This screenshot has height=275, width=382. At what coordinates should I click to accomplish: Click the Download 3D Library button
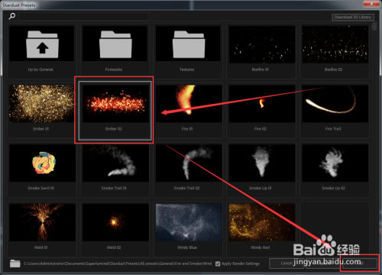tap(353, 17)
